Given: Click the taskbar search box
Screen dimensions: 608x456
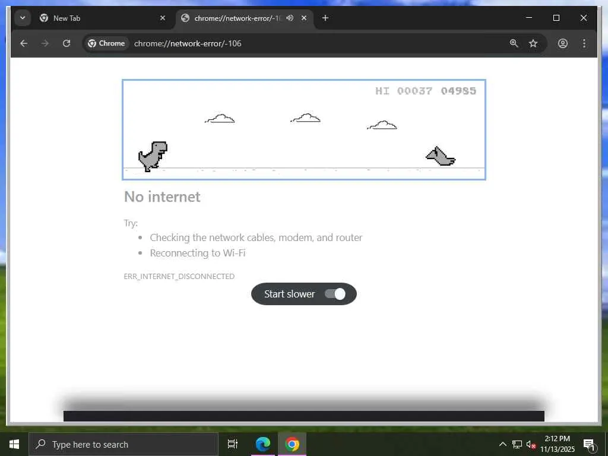Looking at the screenshot, I should point(123,444).
